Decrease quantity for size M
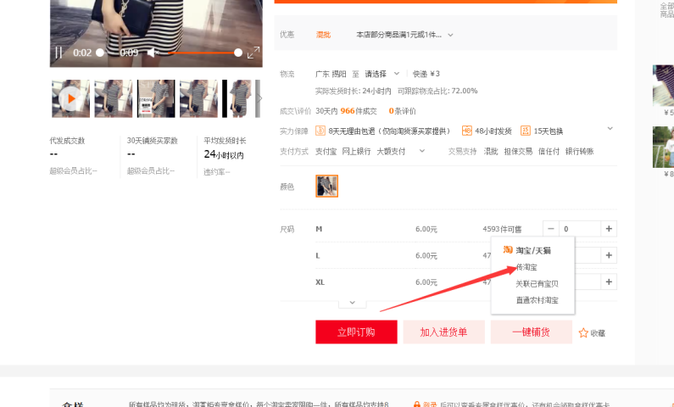This screenshot has height=407, width=674. coord(550,229)
